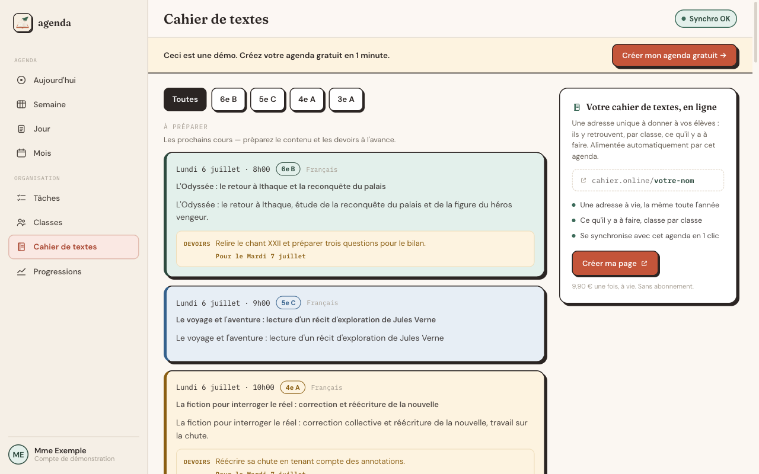The width and height of the screenshot is (759, 474).
Task: Click the Jour page icon
Action: pyautogui.click(x=21, y=129)
